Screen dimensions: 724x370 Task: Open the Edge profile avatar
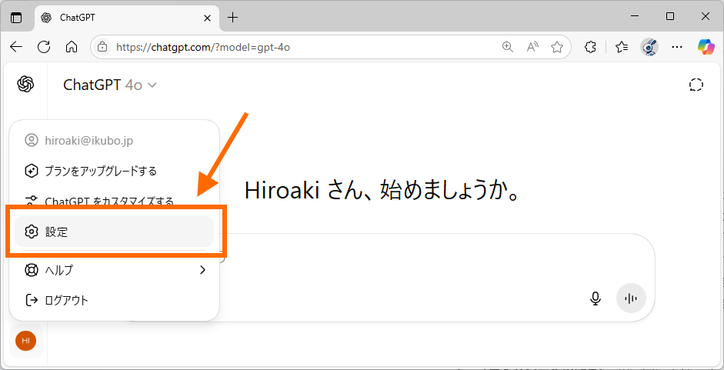(x=649, y=47)
